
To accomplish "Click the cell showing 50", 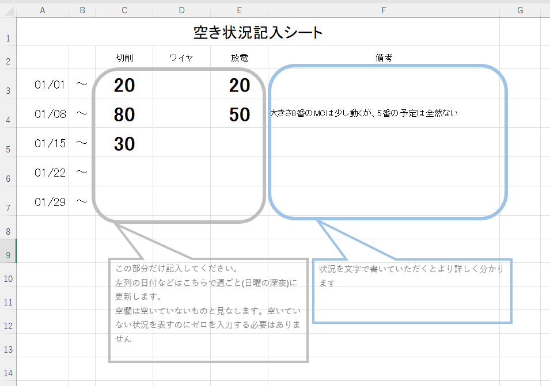I will coord(239,114).
